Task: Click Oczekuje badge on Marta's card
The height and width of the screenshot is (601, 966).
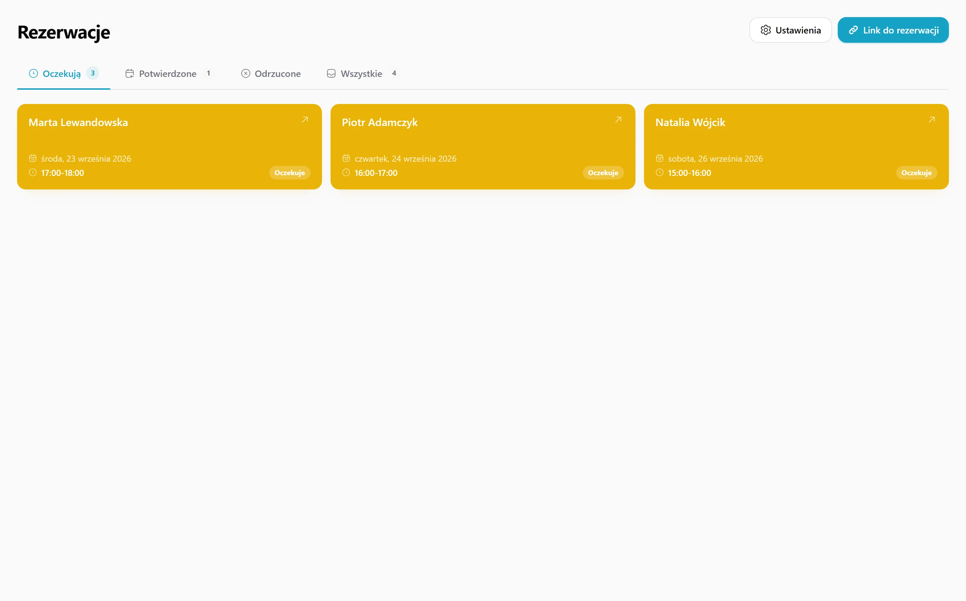Action: click(289, 173)
